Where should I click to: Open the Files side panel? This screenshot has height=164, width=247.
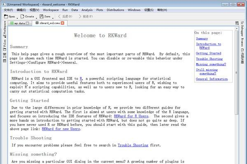[x=5, y=45]
